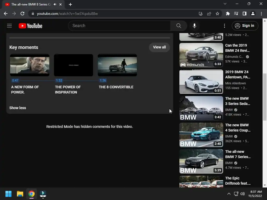Click A NEW FORM OF POWER title
The width and height of the screenshot is (267, 200).
25,90
